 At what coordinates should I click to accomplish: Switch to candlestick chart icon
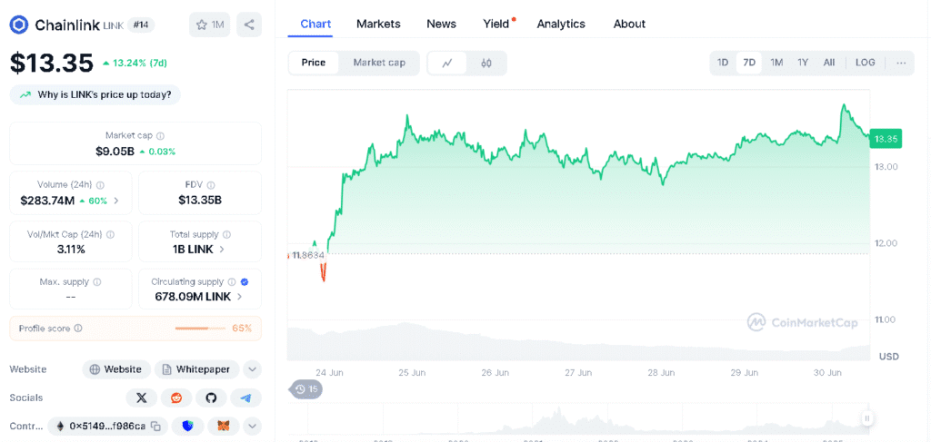486,63
